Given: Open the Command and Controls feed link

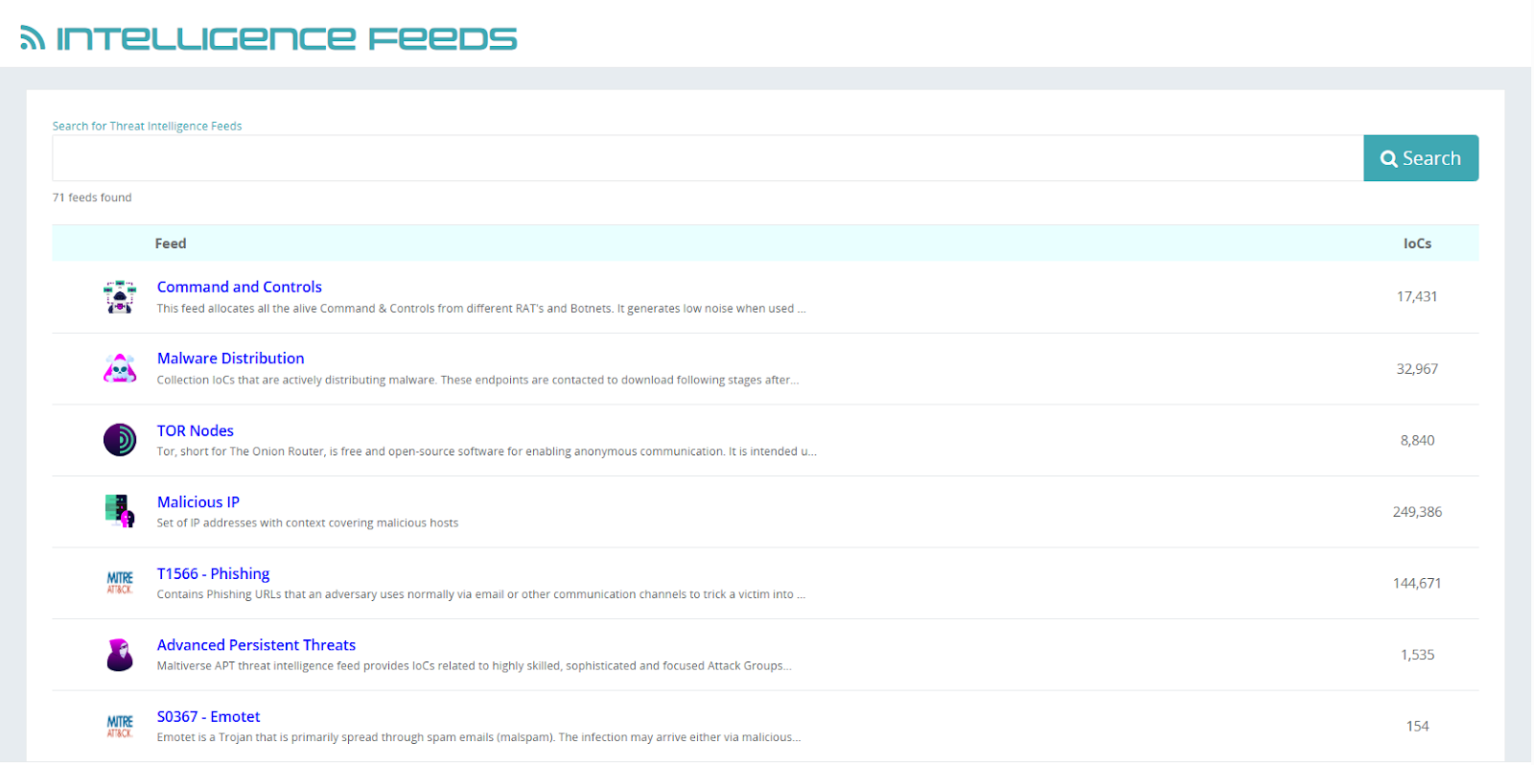Looking at the screenshot, I should pos(239,287).
